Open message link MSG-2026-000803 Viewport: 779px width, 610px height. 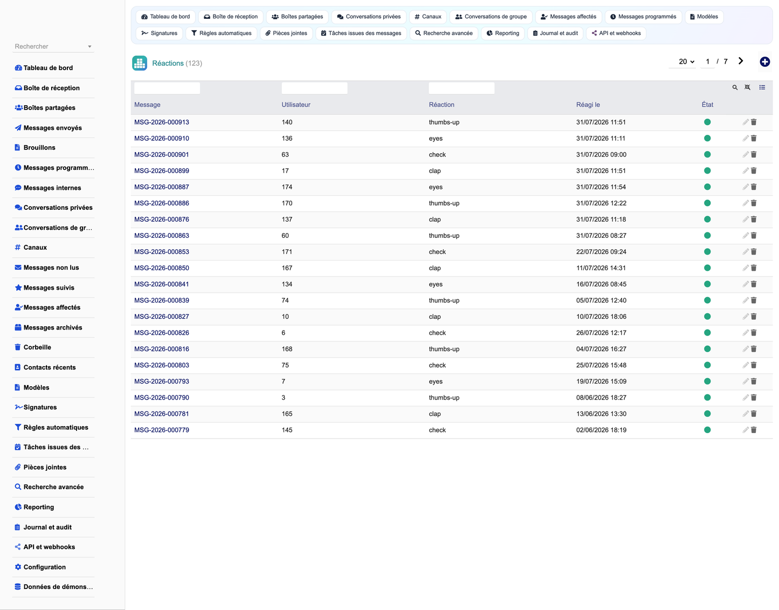162,365
